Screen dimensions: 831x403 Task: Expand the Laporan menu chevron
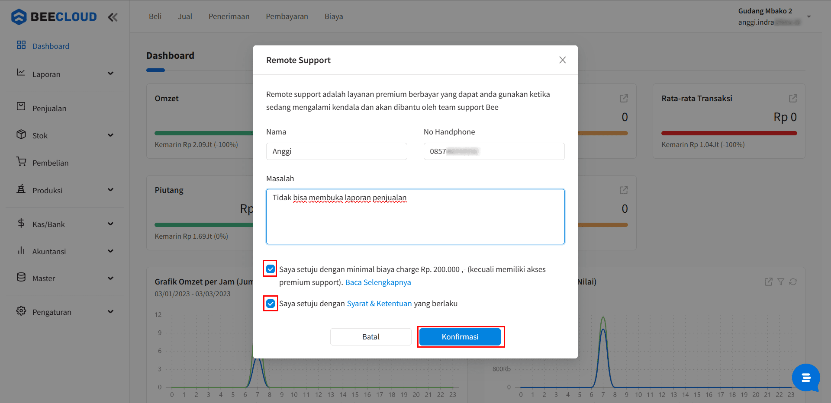pyautogui.click(x=110, y=74)
